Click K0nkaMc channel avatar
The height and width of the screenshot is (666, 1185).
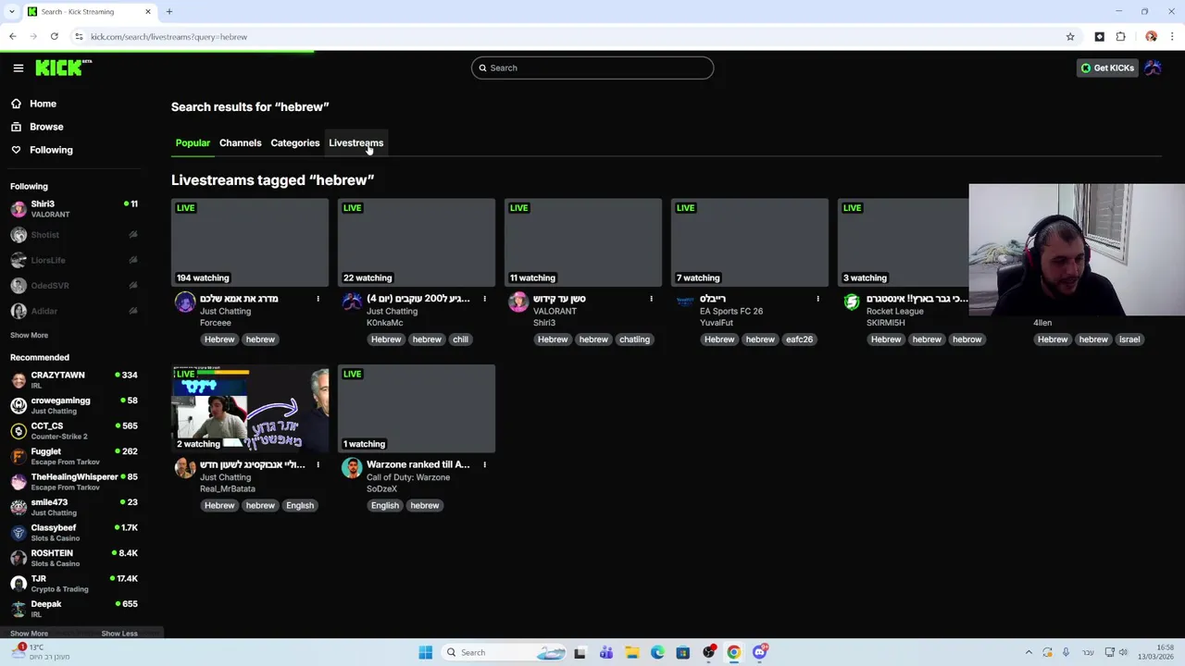(352, 302)
